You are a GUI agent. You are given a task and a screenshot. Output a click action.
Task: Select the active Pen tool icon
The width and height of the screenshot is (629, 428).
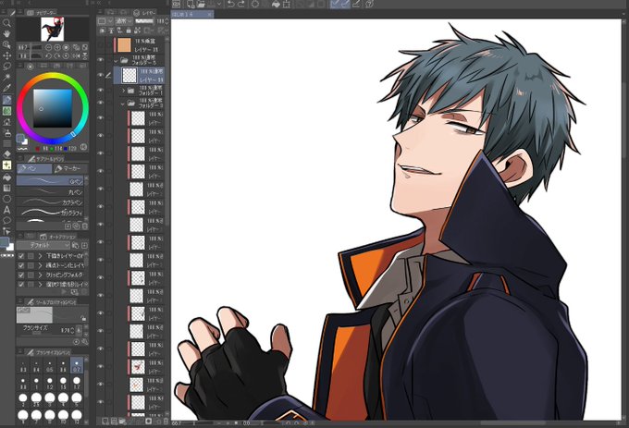point(6,100)
